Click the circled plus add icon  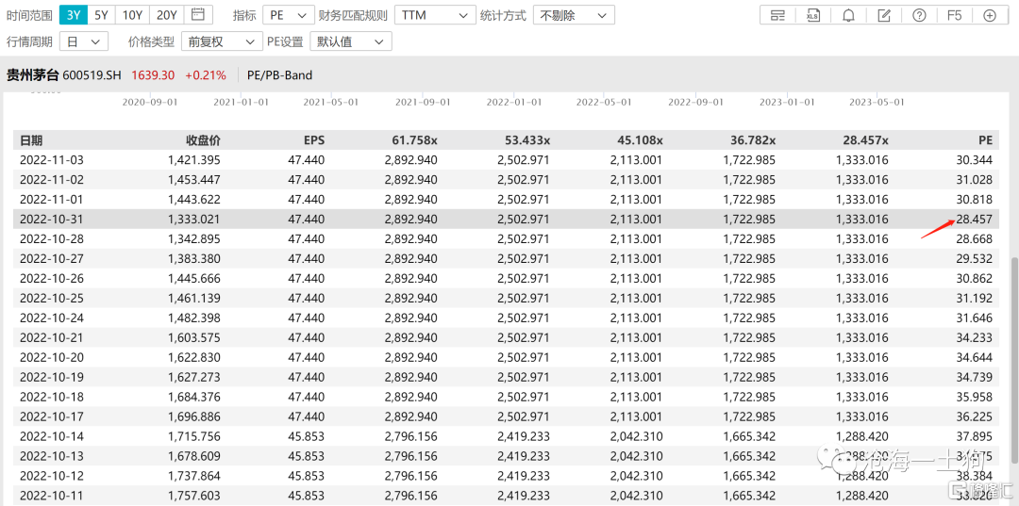tap(990, 16)
